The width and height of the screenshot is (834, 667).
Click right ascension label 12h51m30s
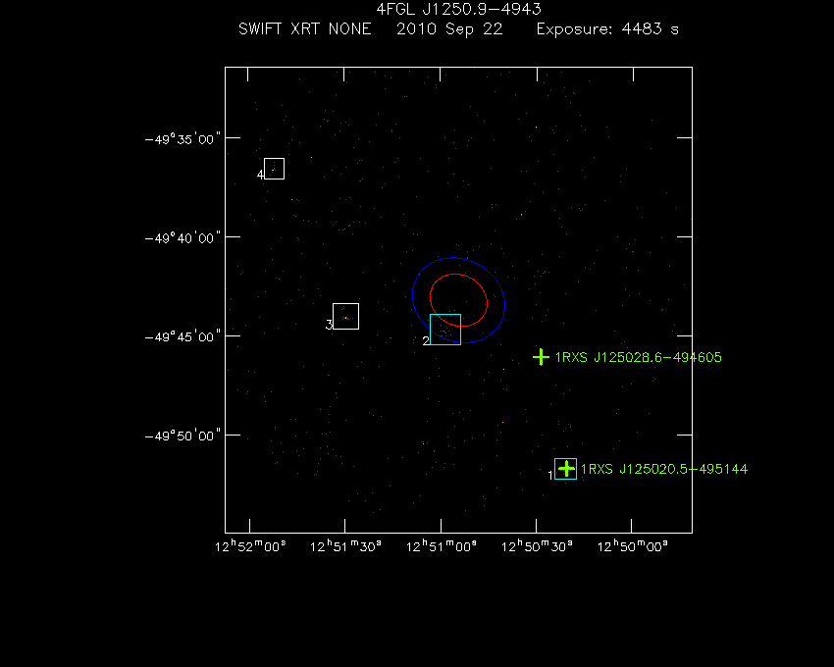345,546
